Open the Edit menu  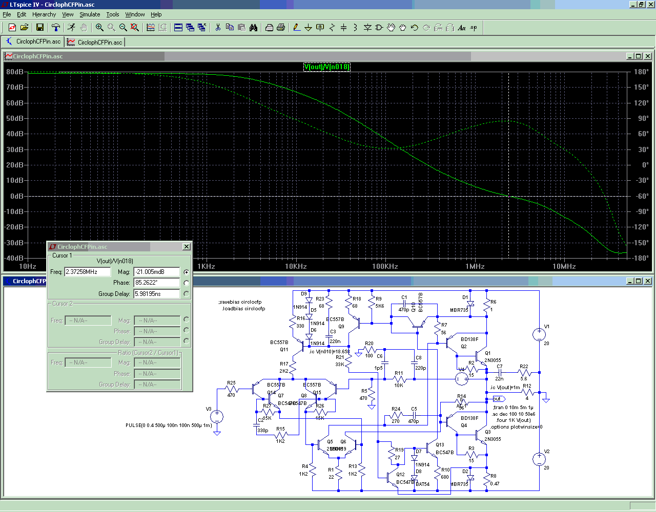click(22, 14)
